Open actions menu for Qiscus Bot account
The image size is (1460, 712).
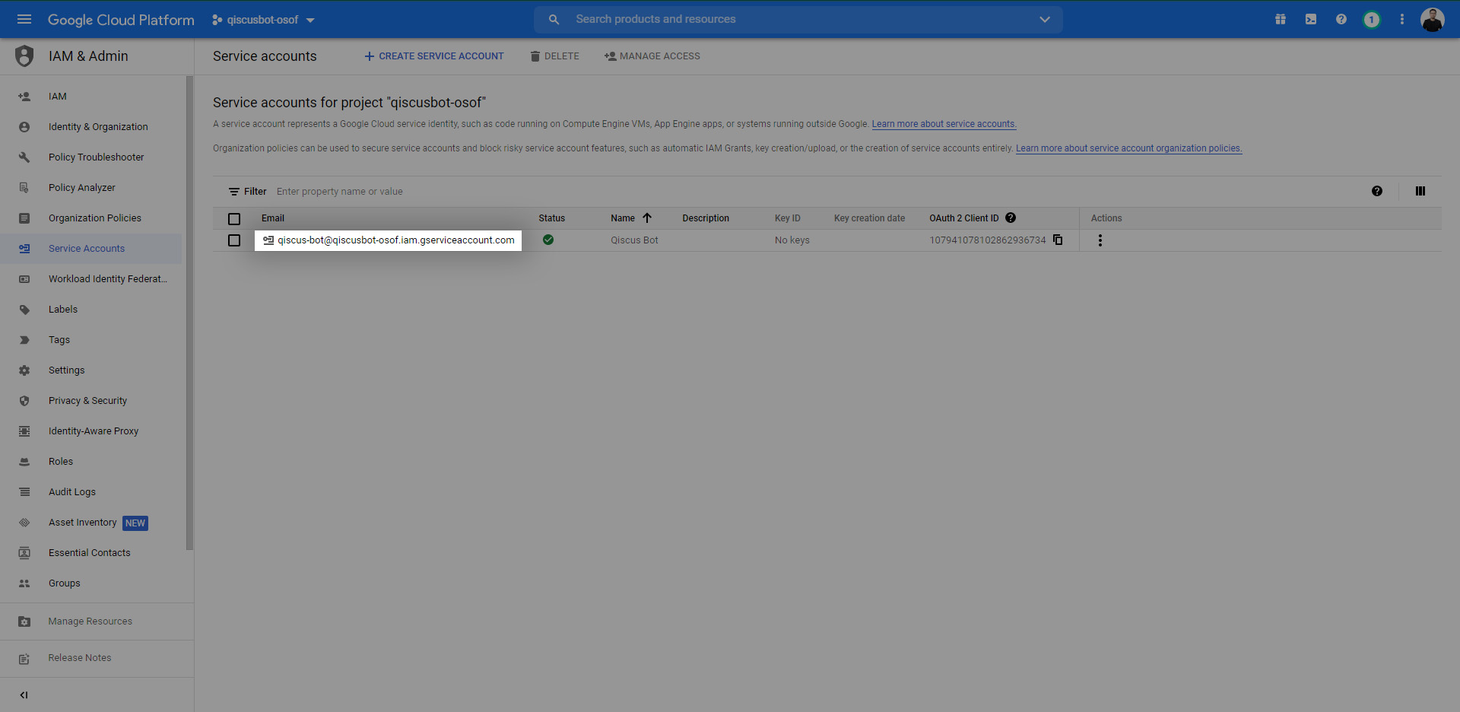click(1100, 240)
